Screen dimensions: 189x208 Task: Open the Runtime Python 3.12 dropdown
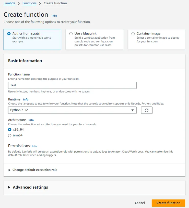(72, 110)
